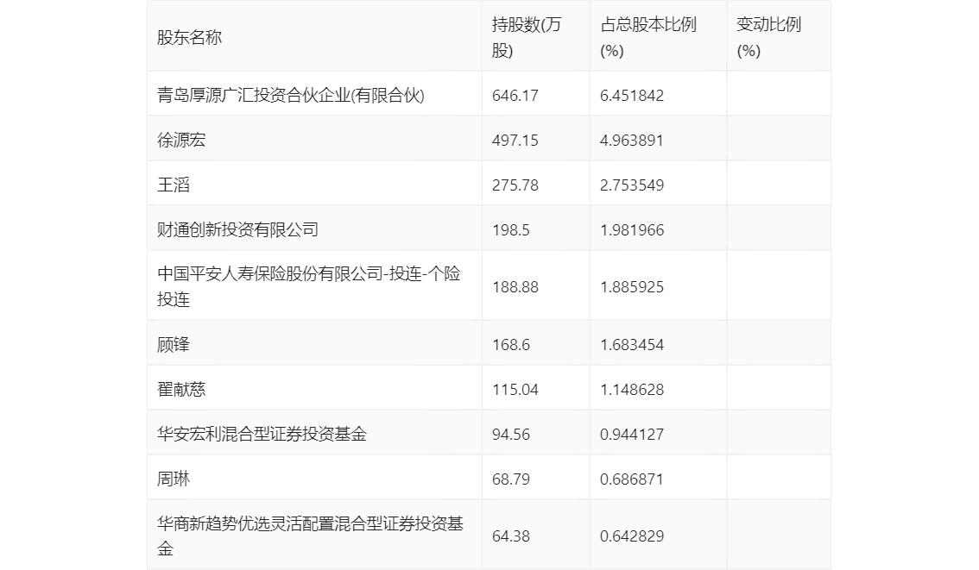Screen dimensions: 979x570
Task: Click percentage value 6.451842
Action: [x=632, y=96]
